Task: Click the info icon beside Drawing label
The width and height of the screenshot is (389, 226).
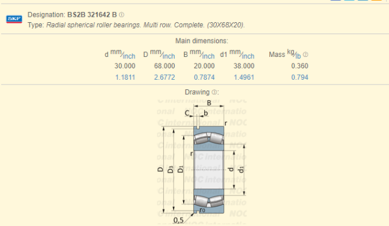Action: coord(214,92)
